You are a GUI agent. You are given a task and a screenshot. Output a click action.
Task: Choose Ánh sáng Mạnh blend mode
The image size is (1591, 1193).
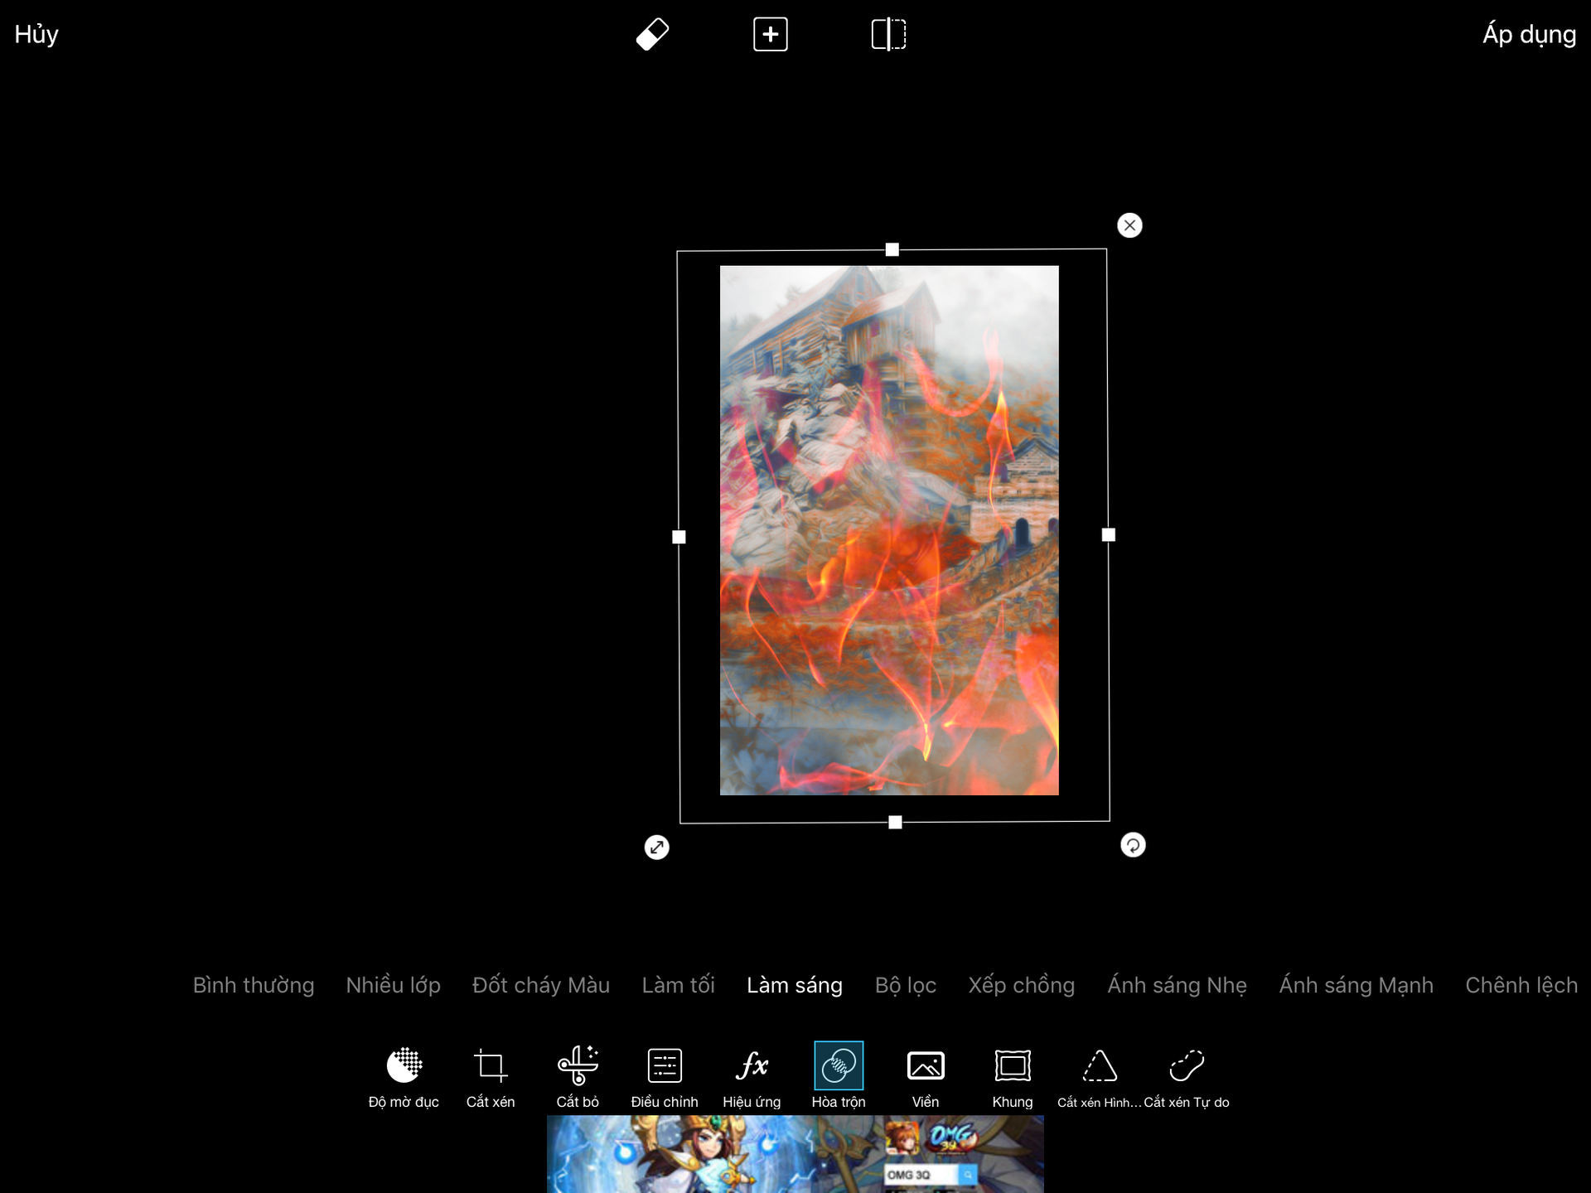[x=1356, y=985]
